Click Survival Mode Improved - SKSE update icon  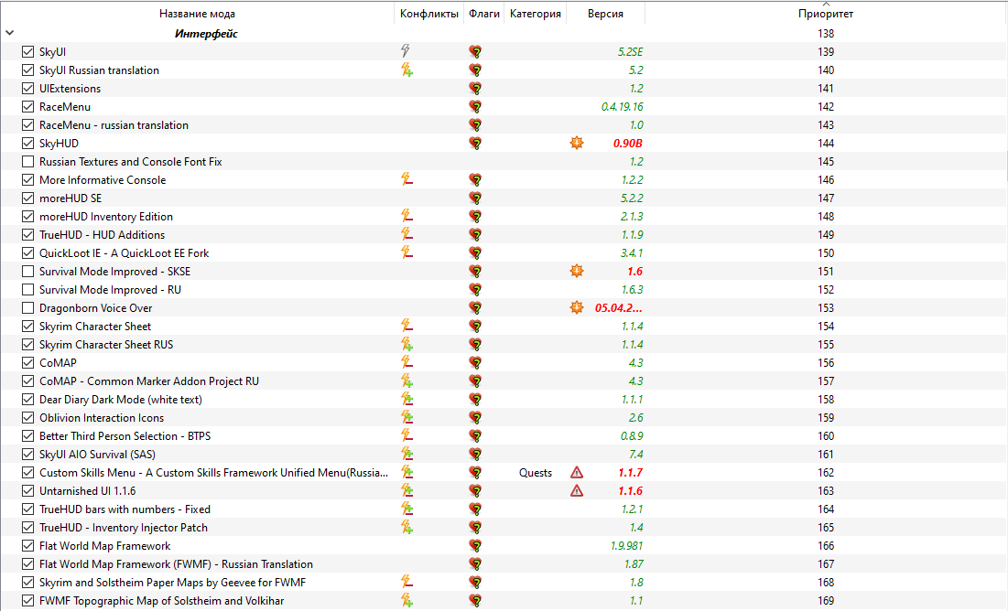(577, 271)
